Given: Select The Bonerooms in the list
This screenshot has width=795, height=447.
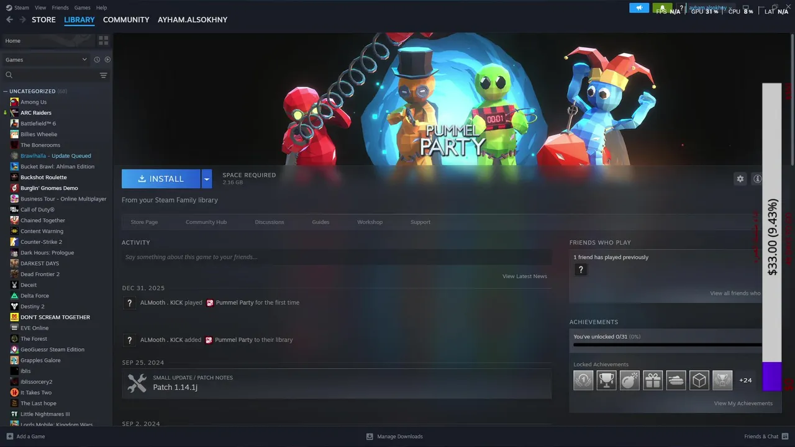Looking at the screenshot, I should pos(40,145).
